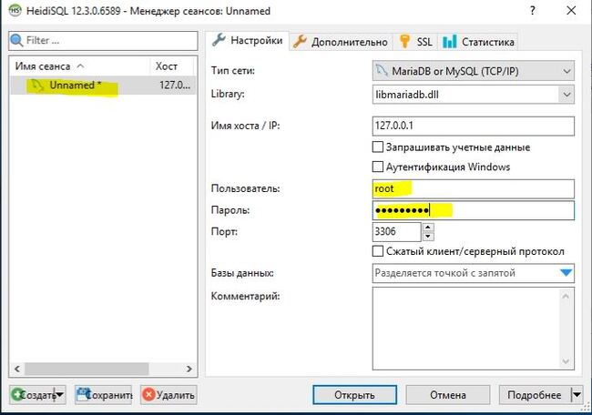
Task: Click Удалить to delete the session
Action: pyautogui.click(x=168, y=395)
